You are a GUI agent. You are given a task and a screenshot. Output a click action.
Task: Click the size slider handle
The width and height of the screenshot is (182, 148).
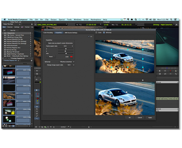click(66, 54)
